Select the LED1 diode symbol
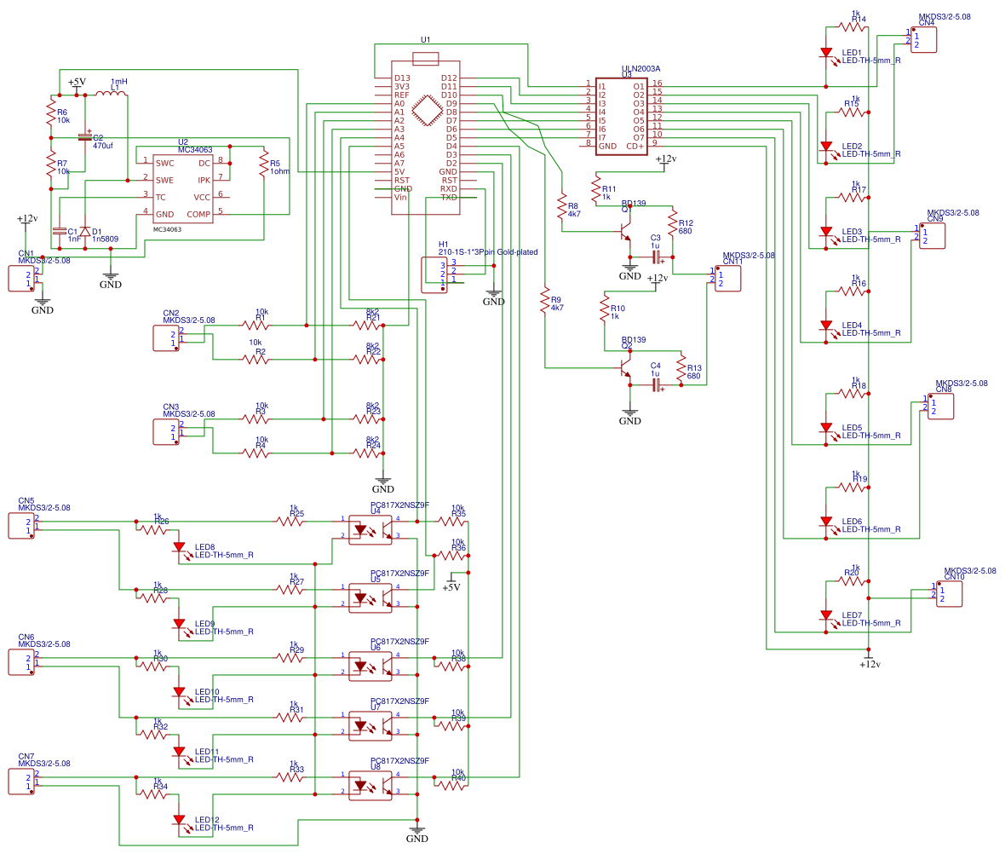The image size is (1005, 854). coord(828,55)
